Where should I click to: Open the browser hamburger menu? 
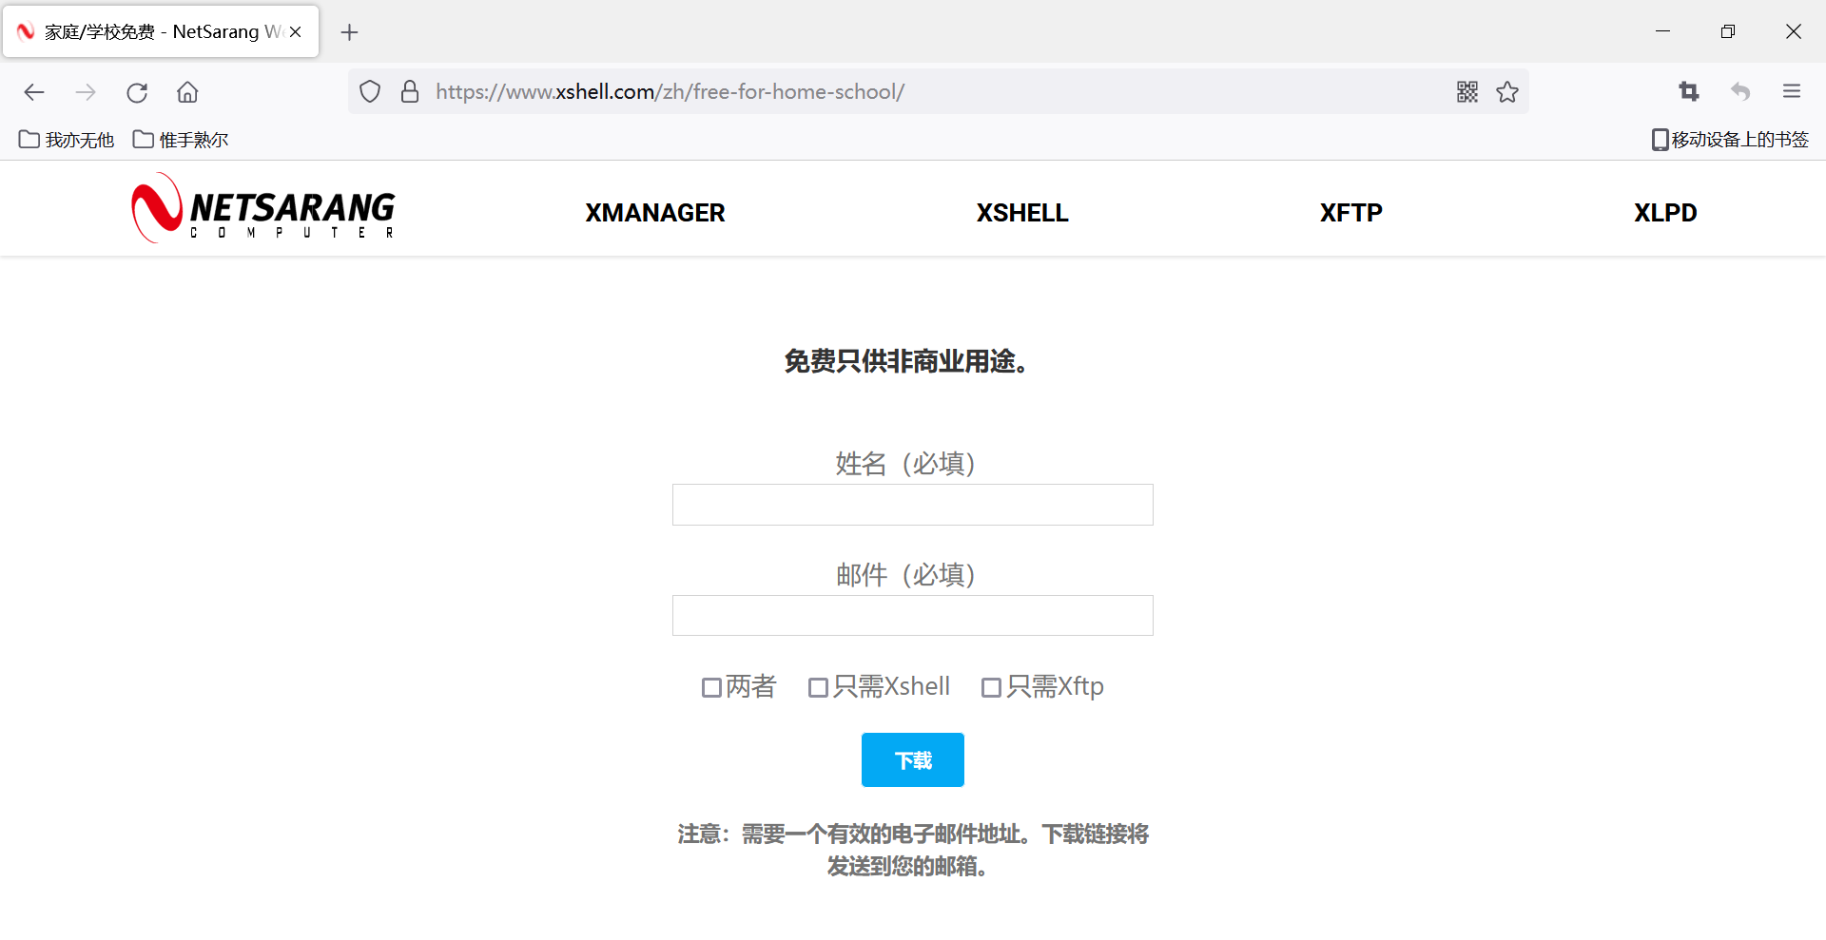pos(1792,92)
